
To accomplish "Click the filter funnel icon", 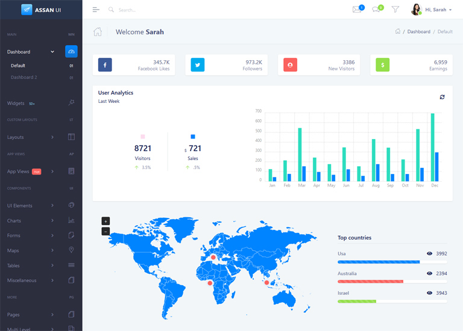I will click(395, 10).
